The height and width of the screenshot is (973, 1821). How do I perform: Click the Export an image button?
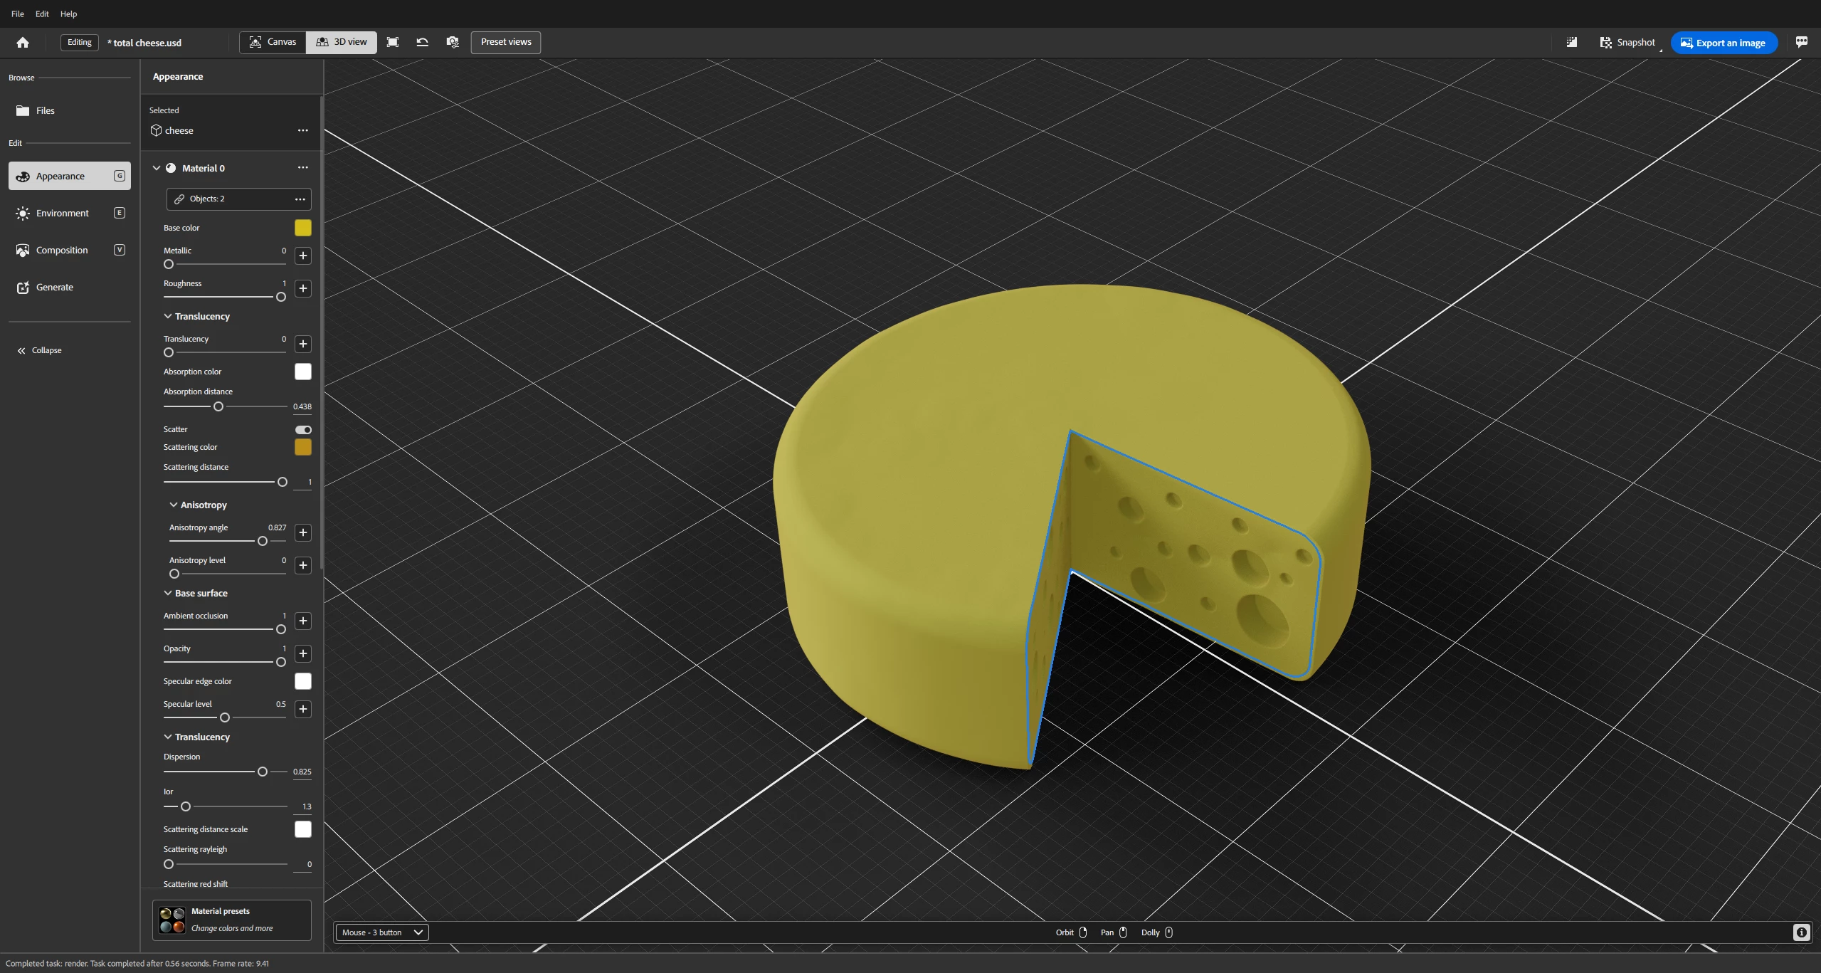coord(1723,43)
